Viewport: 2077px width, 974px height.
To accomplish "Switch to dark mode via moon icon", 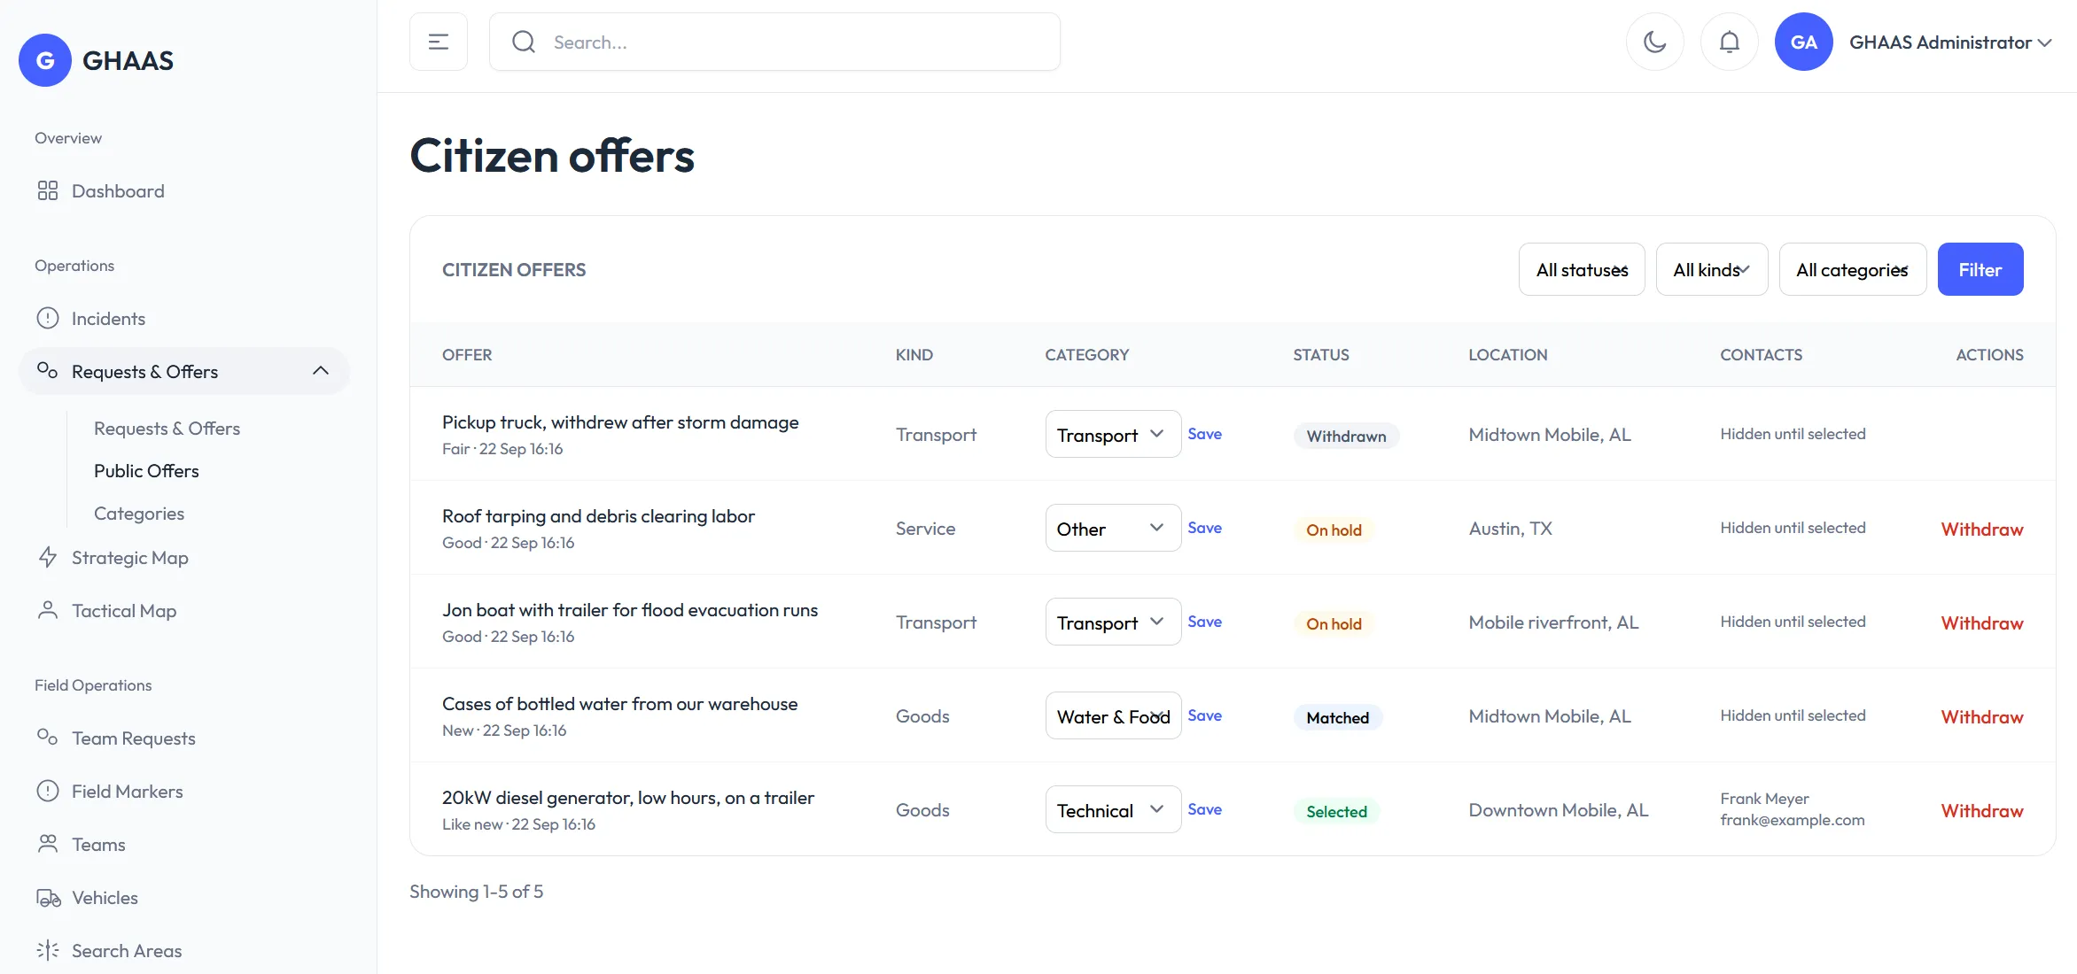I will pyautogui.click(x=1655, y=42).
